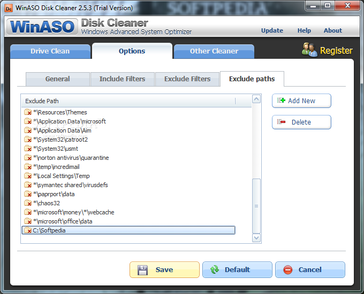Click the folder icon beside *\Application Data\microsoft
The image size is (364, 294).
(28, 121)
